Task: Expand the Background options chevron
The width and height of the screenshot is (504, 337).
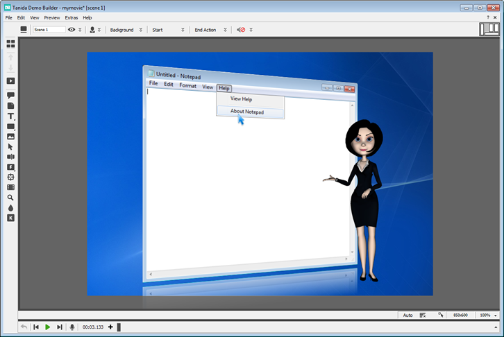Action: (140, 30)
